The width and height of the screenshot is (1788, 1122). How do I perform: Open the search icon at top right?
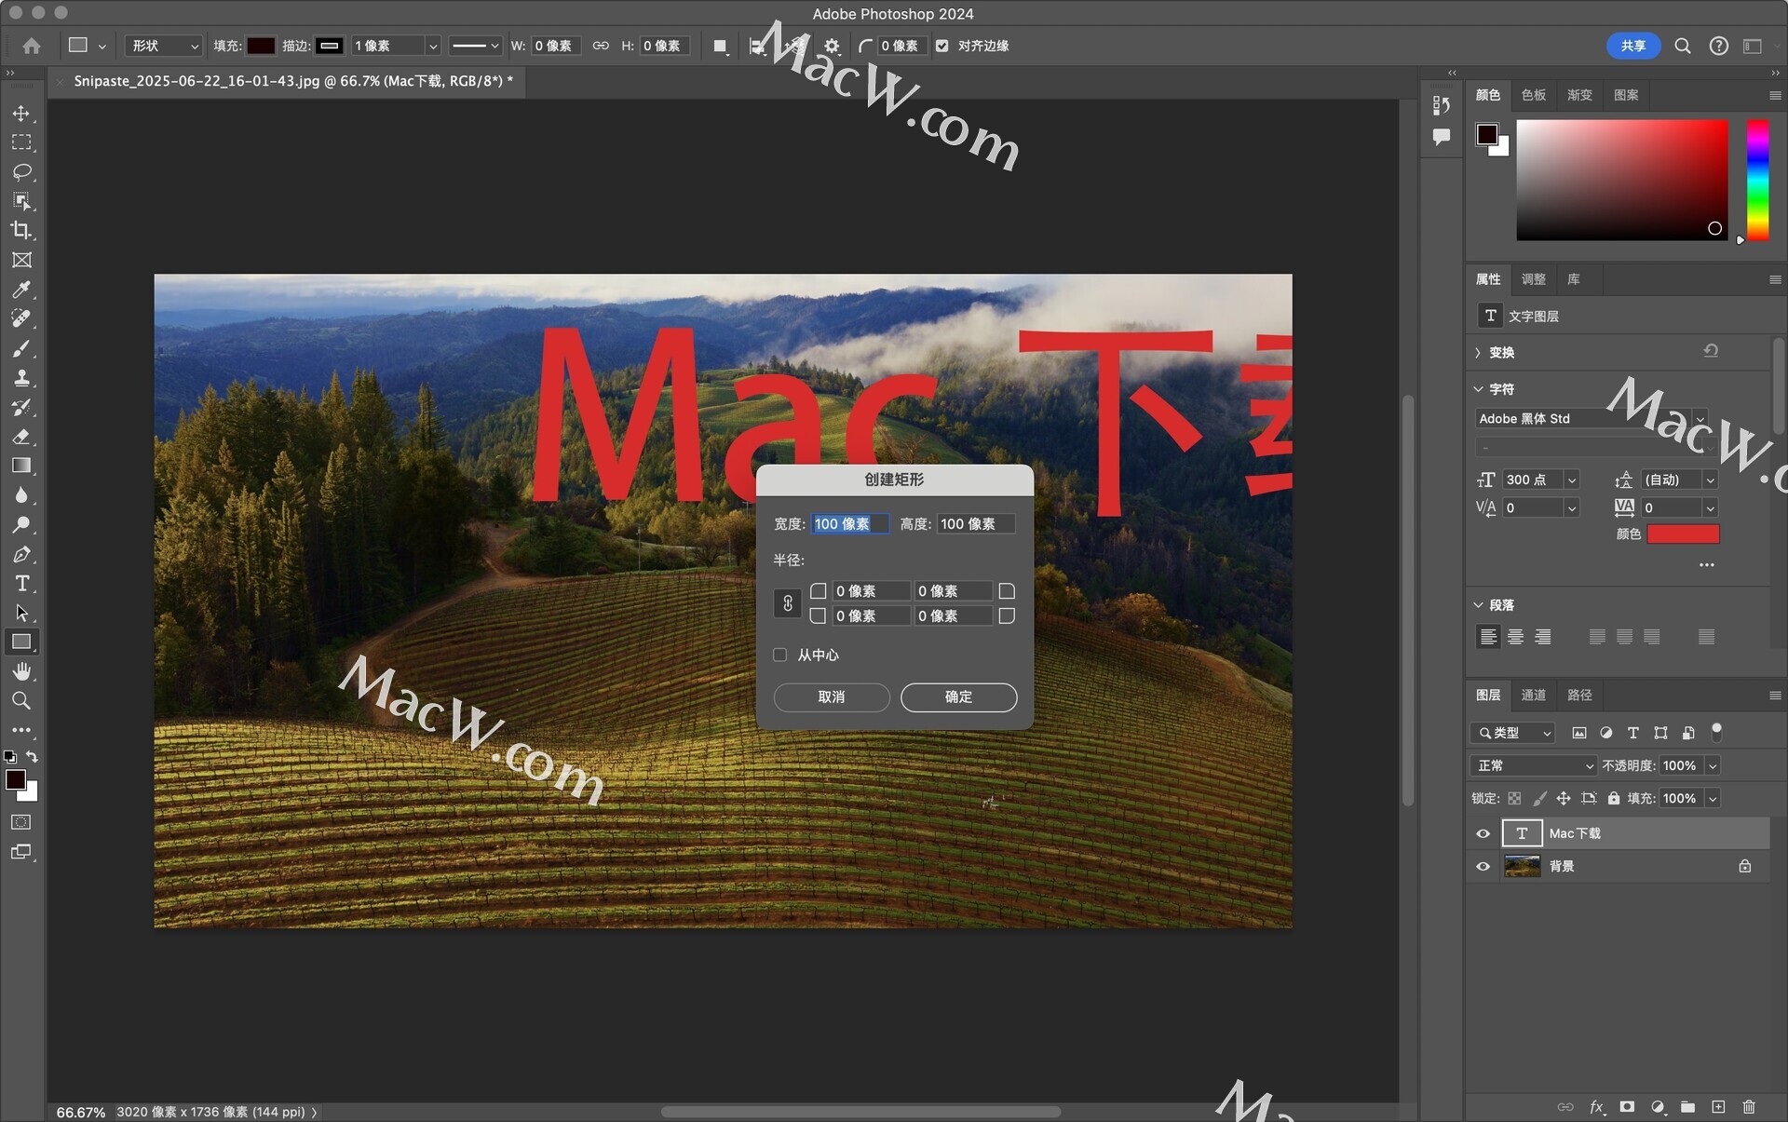tap(1683, 46)
